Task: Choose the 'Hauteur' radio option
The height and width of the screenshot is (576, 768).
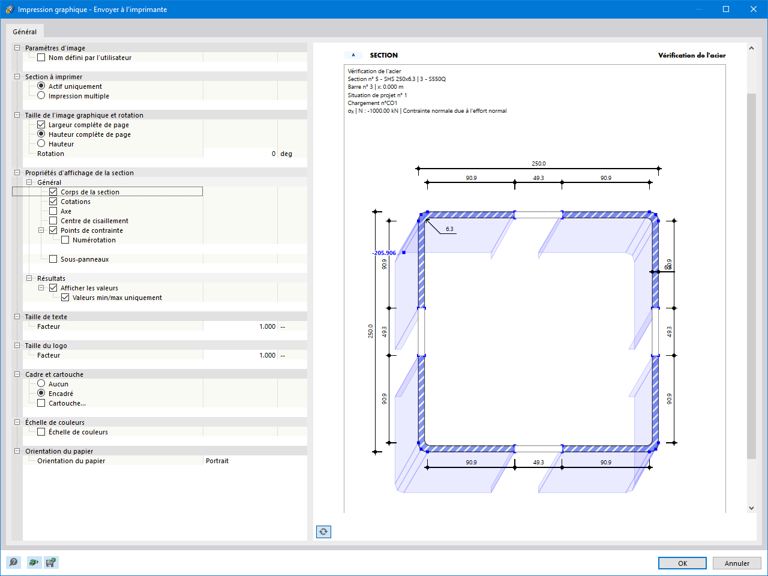Action: [41, 143]
